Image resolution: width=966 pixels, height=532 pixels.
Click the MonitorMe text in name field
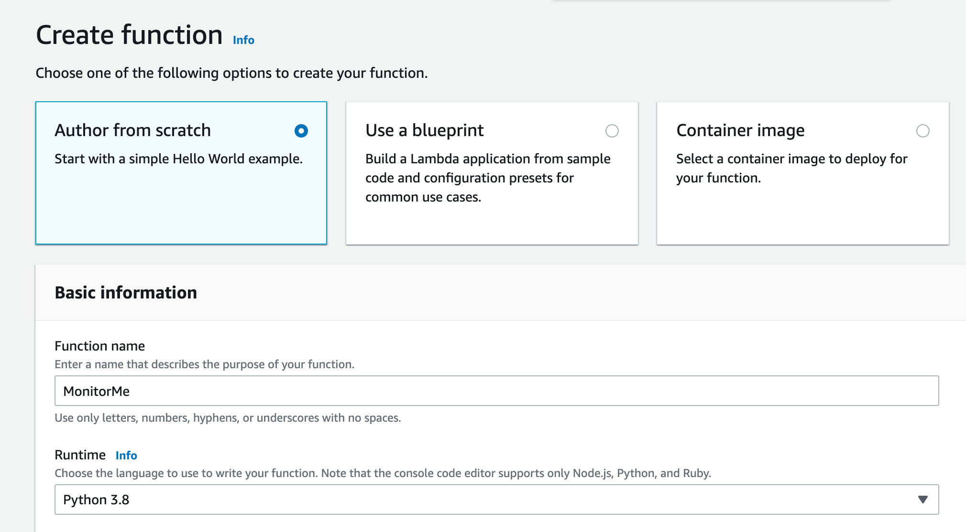[96, 392]
